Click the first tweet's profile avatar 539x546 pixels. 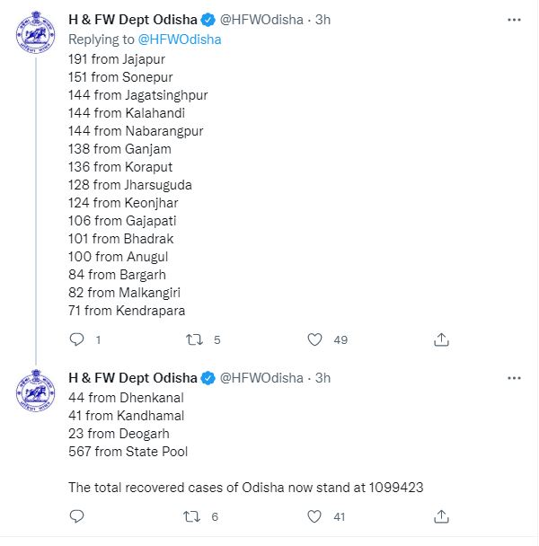(36, 36)
